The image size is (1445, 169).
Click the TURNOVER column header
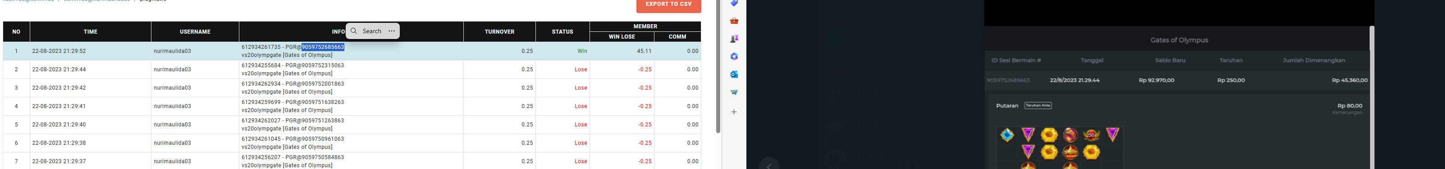click(x=499, y=32)
